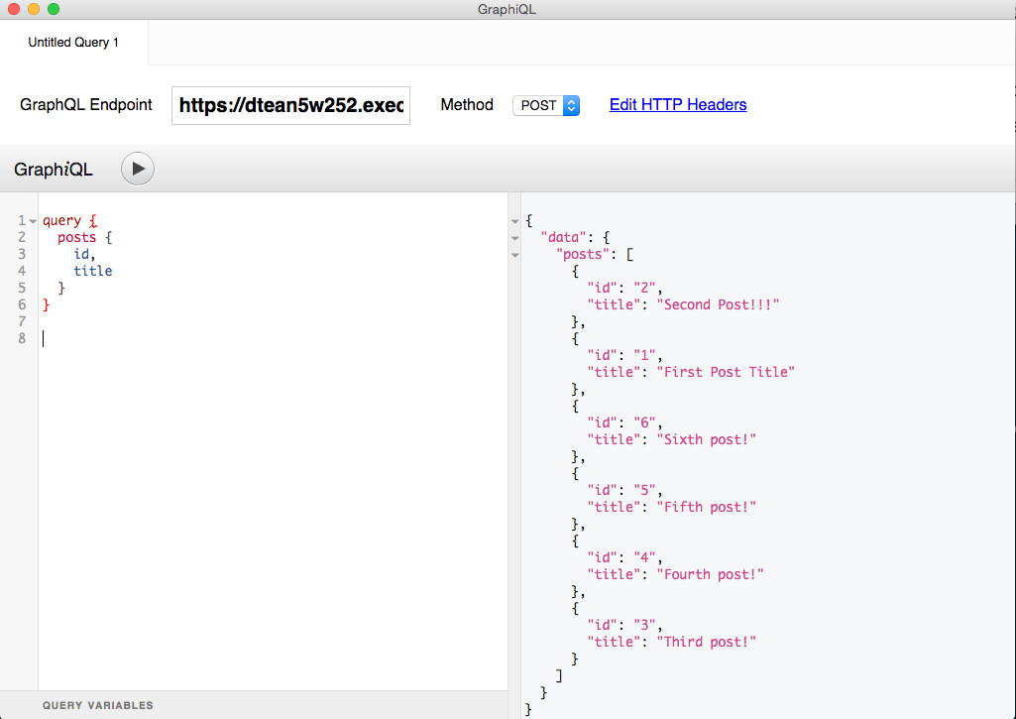This screenshot has width=1016, height=719.
Task: Click the "First Post Title" value
Action: [x=726, y=372]
